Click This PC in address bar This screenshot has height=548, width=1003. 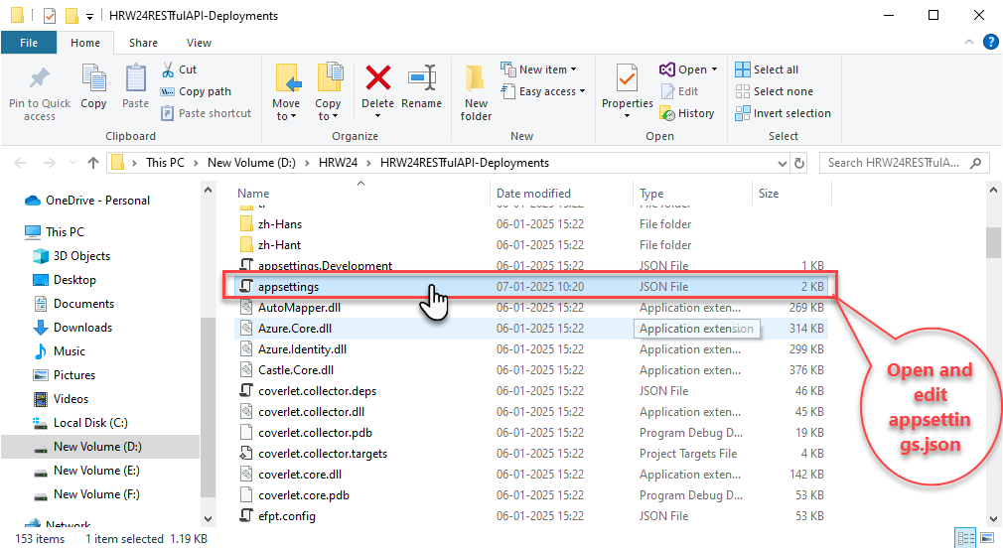[x=165, y=163]
